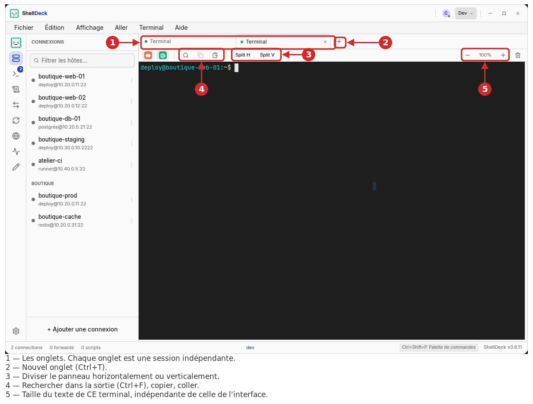The image size is (533, 404).
Task: Select host atelier-ci
Action: (82, 164)
